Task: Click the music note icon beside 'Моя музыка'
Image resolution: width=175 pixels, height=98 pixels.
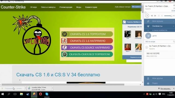Action: click(148, 21)
